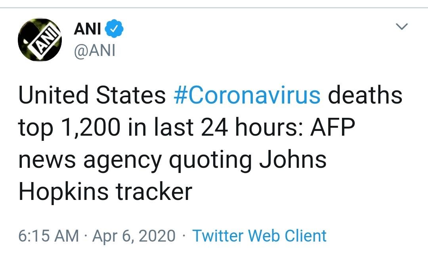Click "news agency" in the tweet body
This screenshot has width=428, height=263.
90,160
